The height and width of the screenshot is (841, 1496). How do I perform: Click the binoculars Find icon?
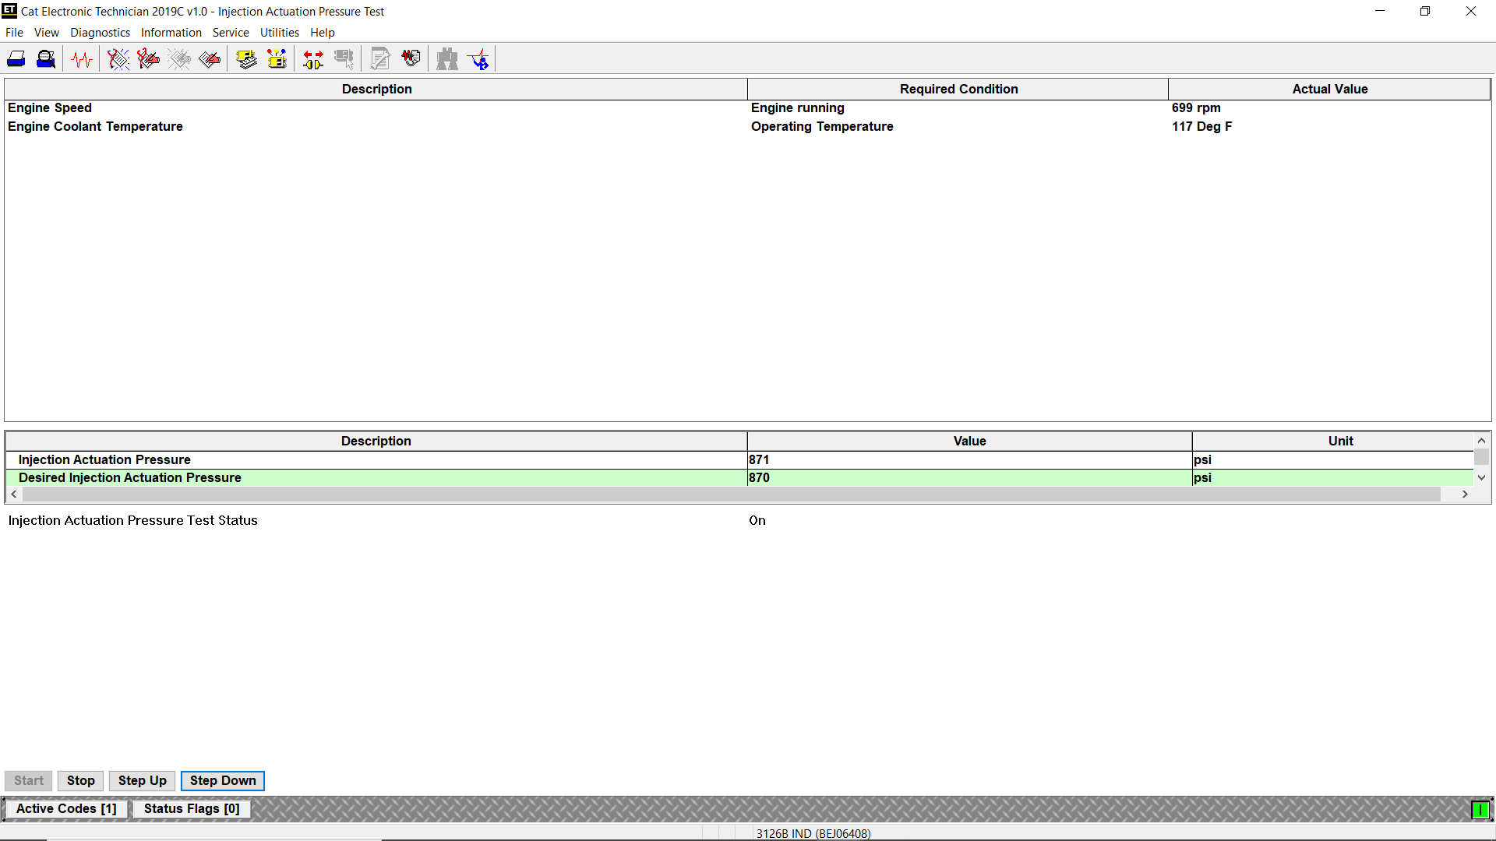[x=447, y=59]
